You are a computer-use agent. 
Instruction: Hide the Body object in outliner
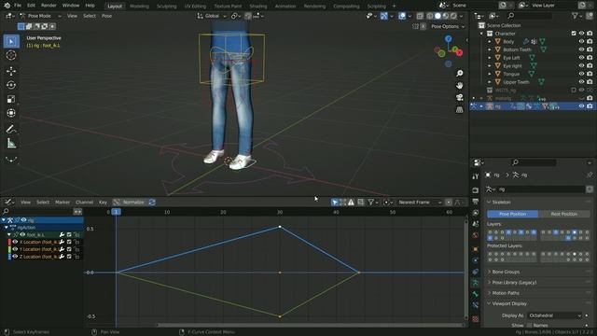point(581,41)
